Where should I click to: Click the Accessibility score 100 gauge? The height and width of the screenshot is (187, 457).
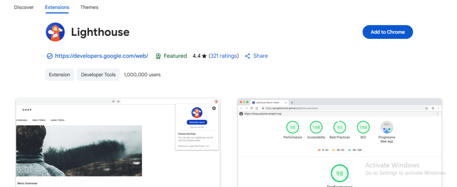[x=316, y=127]
